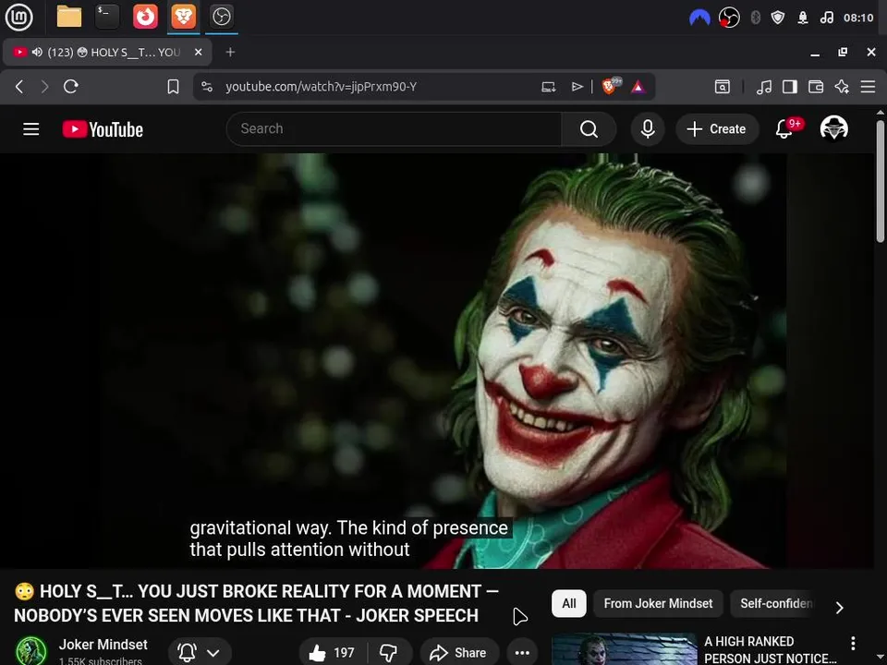The image size is (887, 665).
Task: Select From Joker Mindset chip
Action: click(658, 603)
